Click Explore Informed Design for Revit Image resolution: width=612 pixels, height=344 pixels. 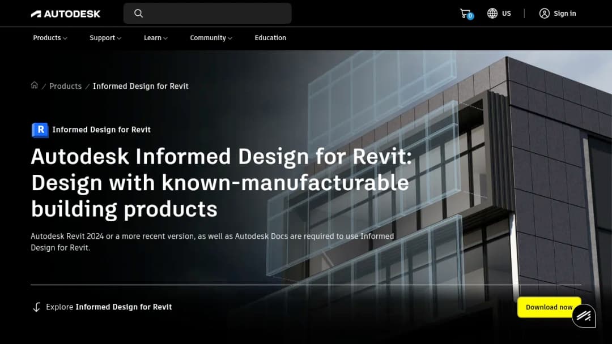pos(108,307)
